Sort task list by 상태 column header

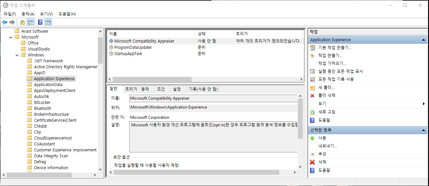point(215,34)
